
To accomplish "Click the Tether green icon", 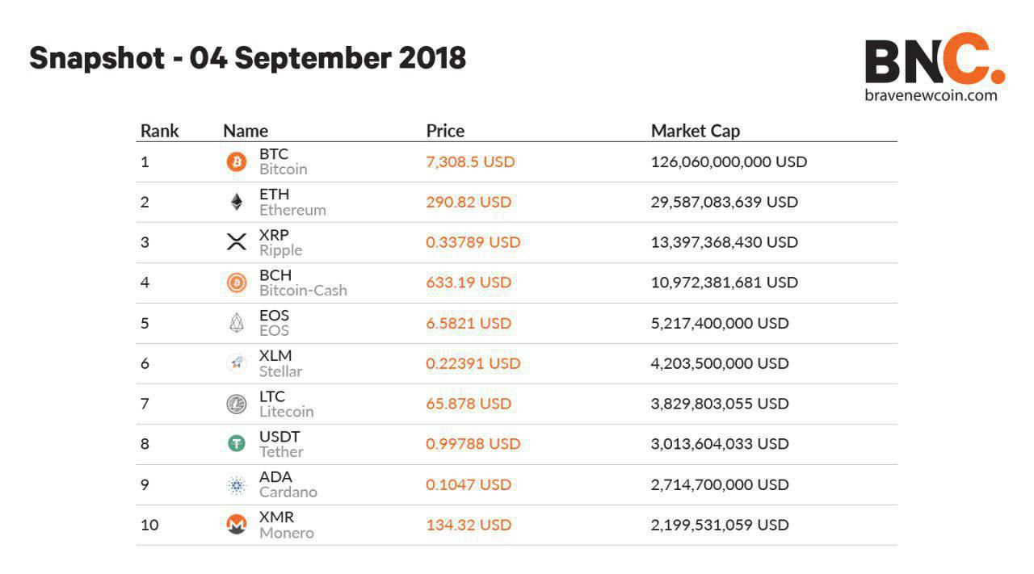I will click(236, 443).
